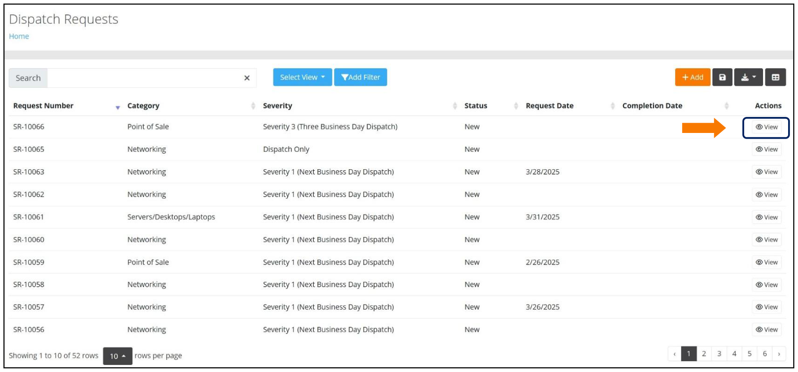
Task: Click the save view disk icon
Action: tap(722, 77)
